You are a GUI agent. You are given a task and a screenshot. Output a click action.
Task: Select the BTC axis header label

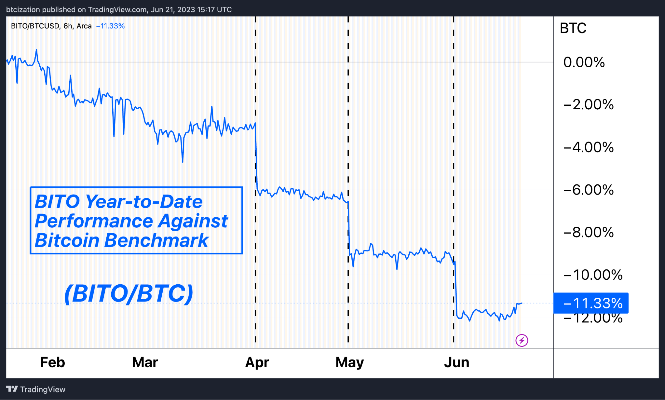(x=573, y=28)
